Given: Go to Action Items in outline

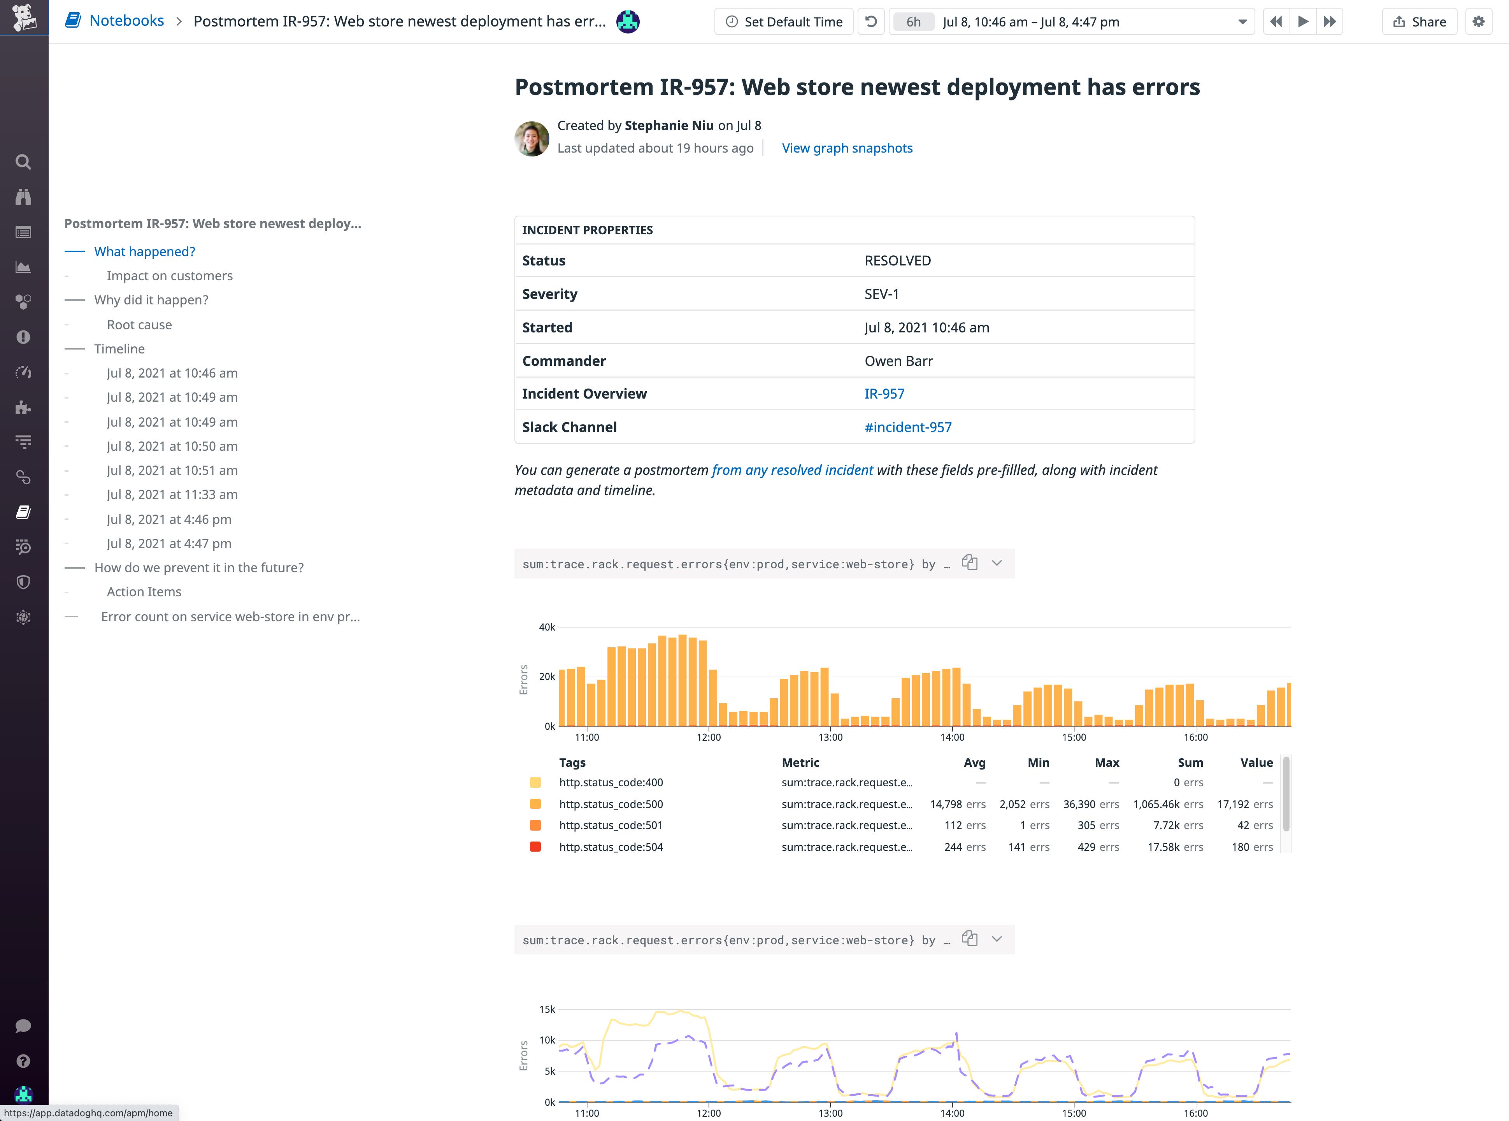Looking at the screenshot, I should coord(144,592).
